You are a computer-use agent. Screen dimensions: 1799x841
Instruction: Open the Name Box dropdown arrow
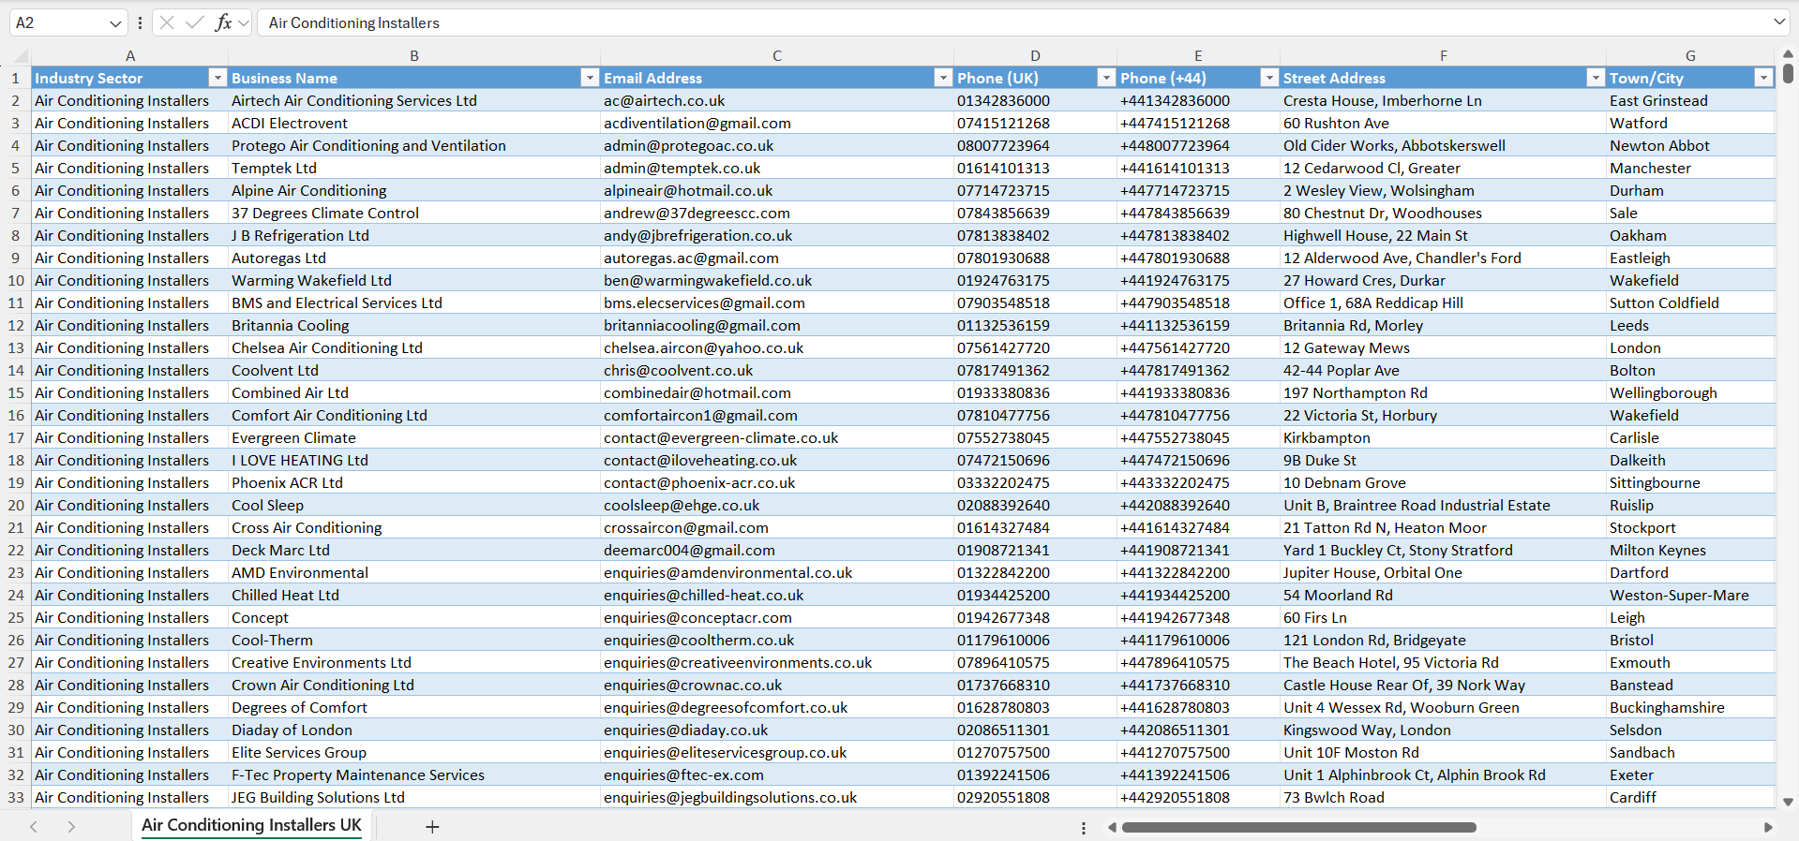(x=115, y=23)
